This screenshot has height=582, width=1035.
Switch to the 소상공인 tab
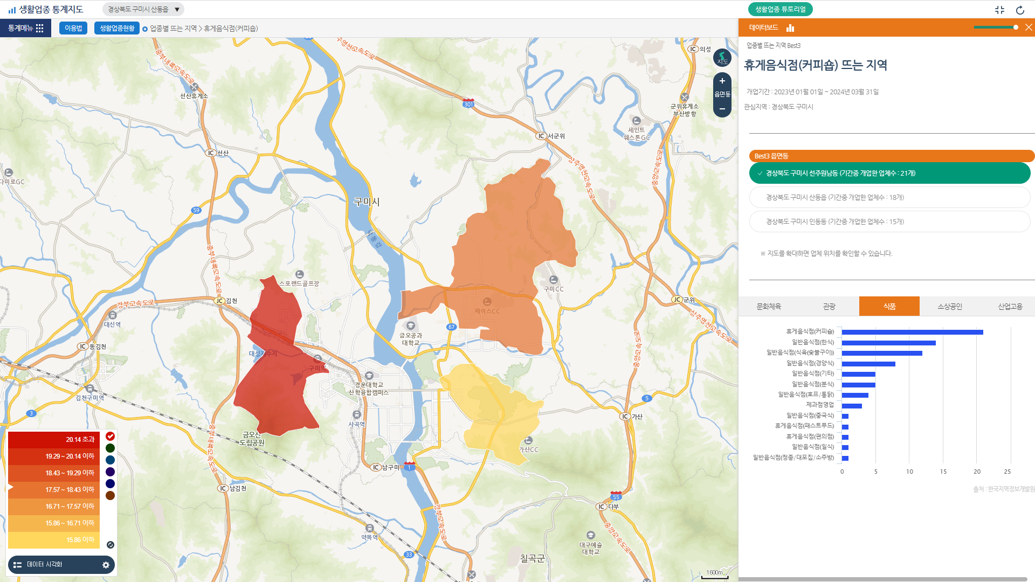click(950, 306)
